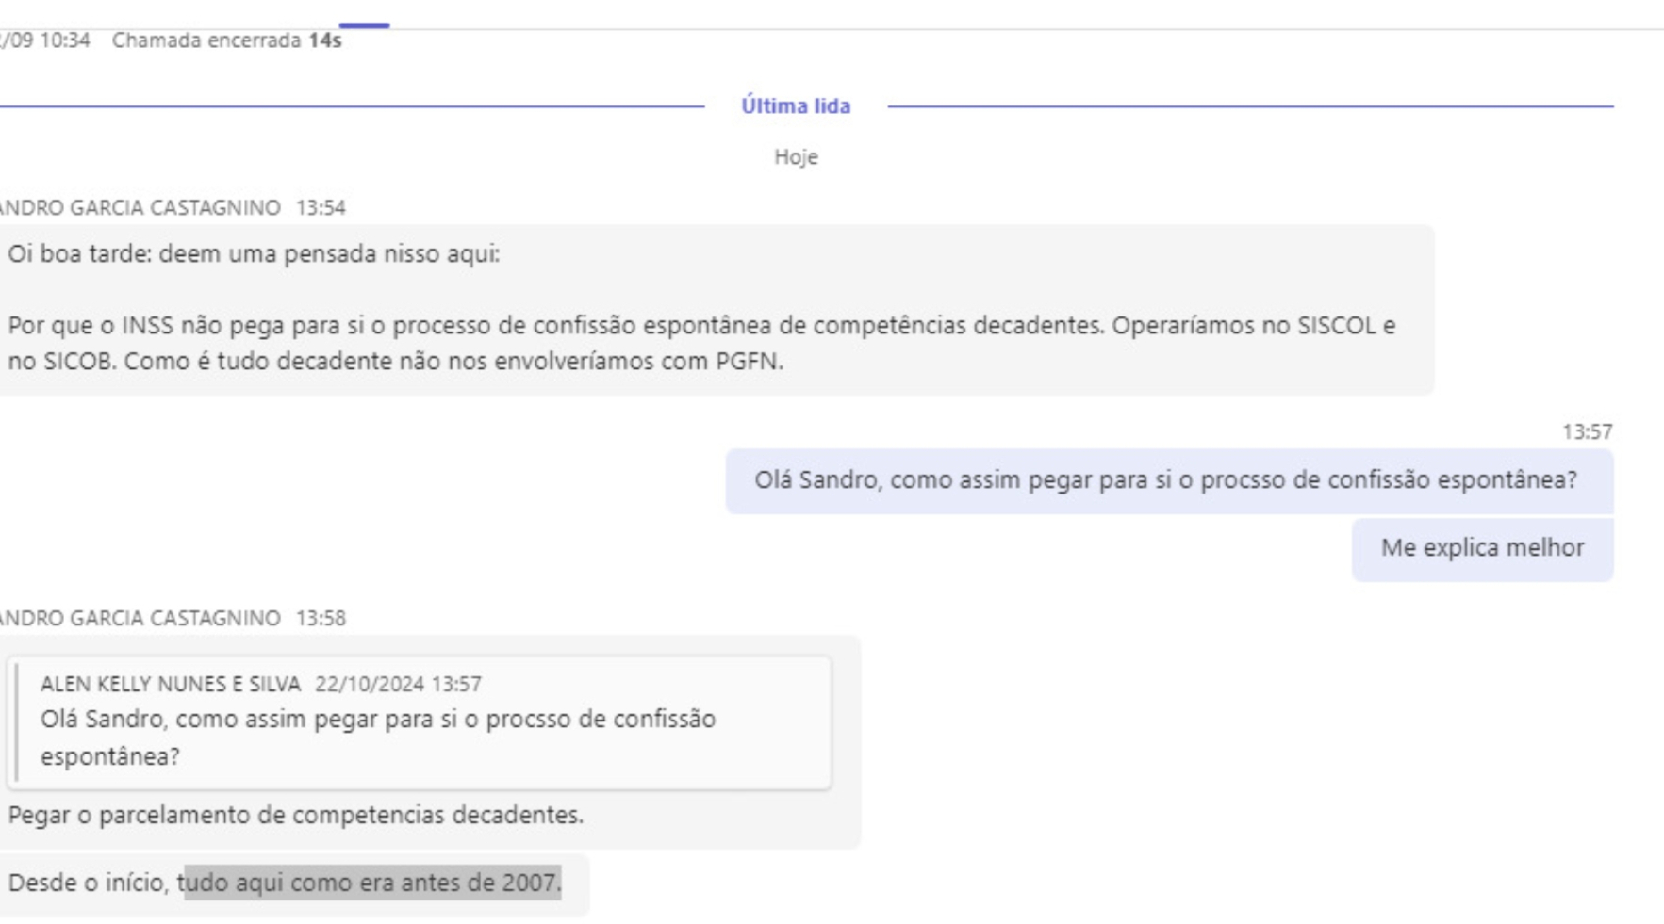This screenshot has height=924, width=1664.
Task: Click sender name GARCIA CASTAGNINO at 13:58
Action: point(140,619)
